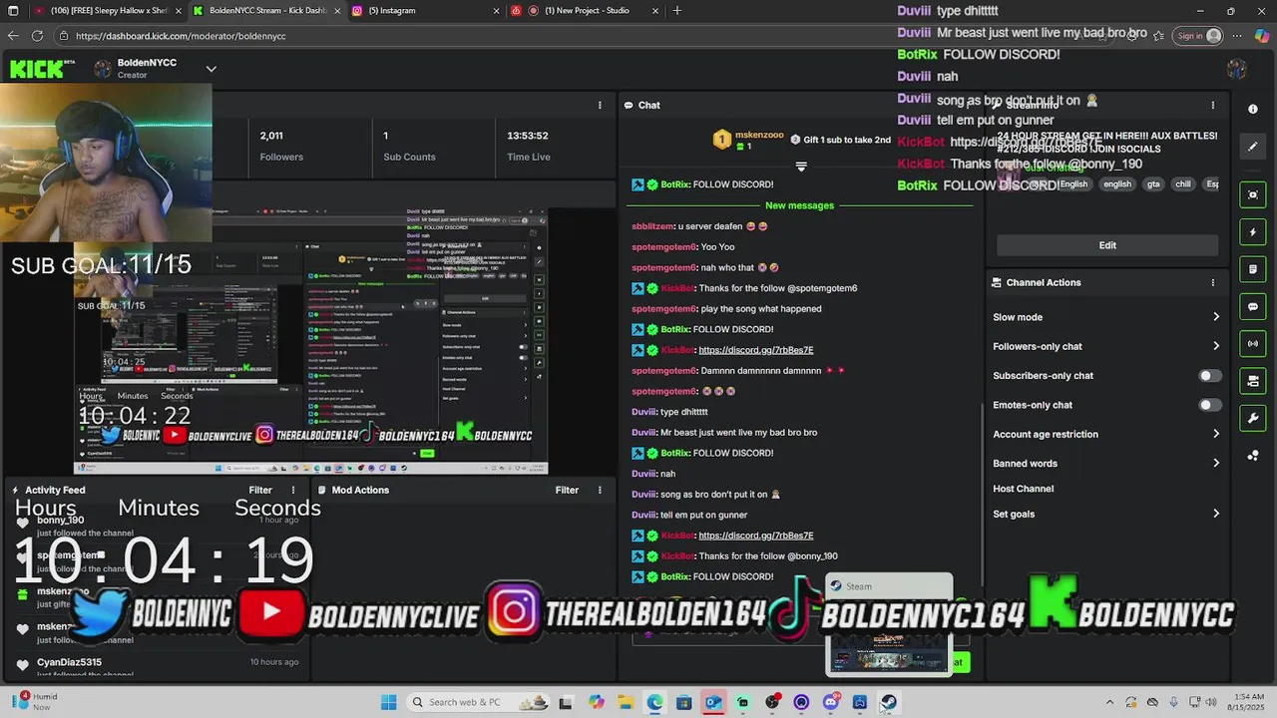Click the browser address bar URL
The height and width of the screenshot is (718, 1277).
[x=181, y=36]
